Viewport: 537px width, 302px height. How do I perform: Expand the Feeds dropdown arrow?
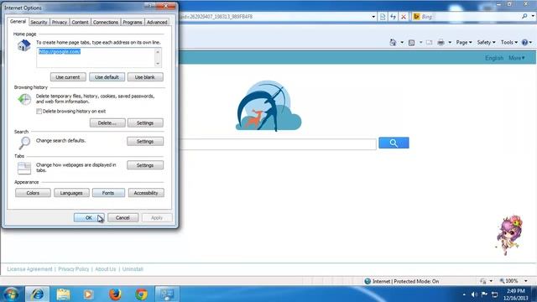(420, 43)
